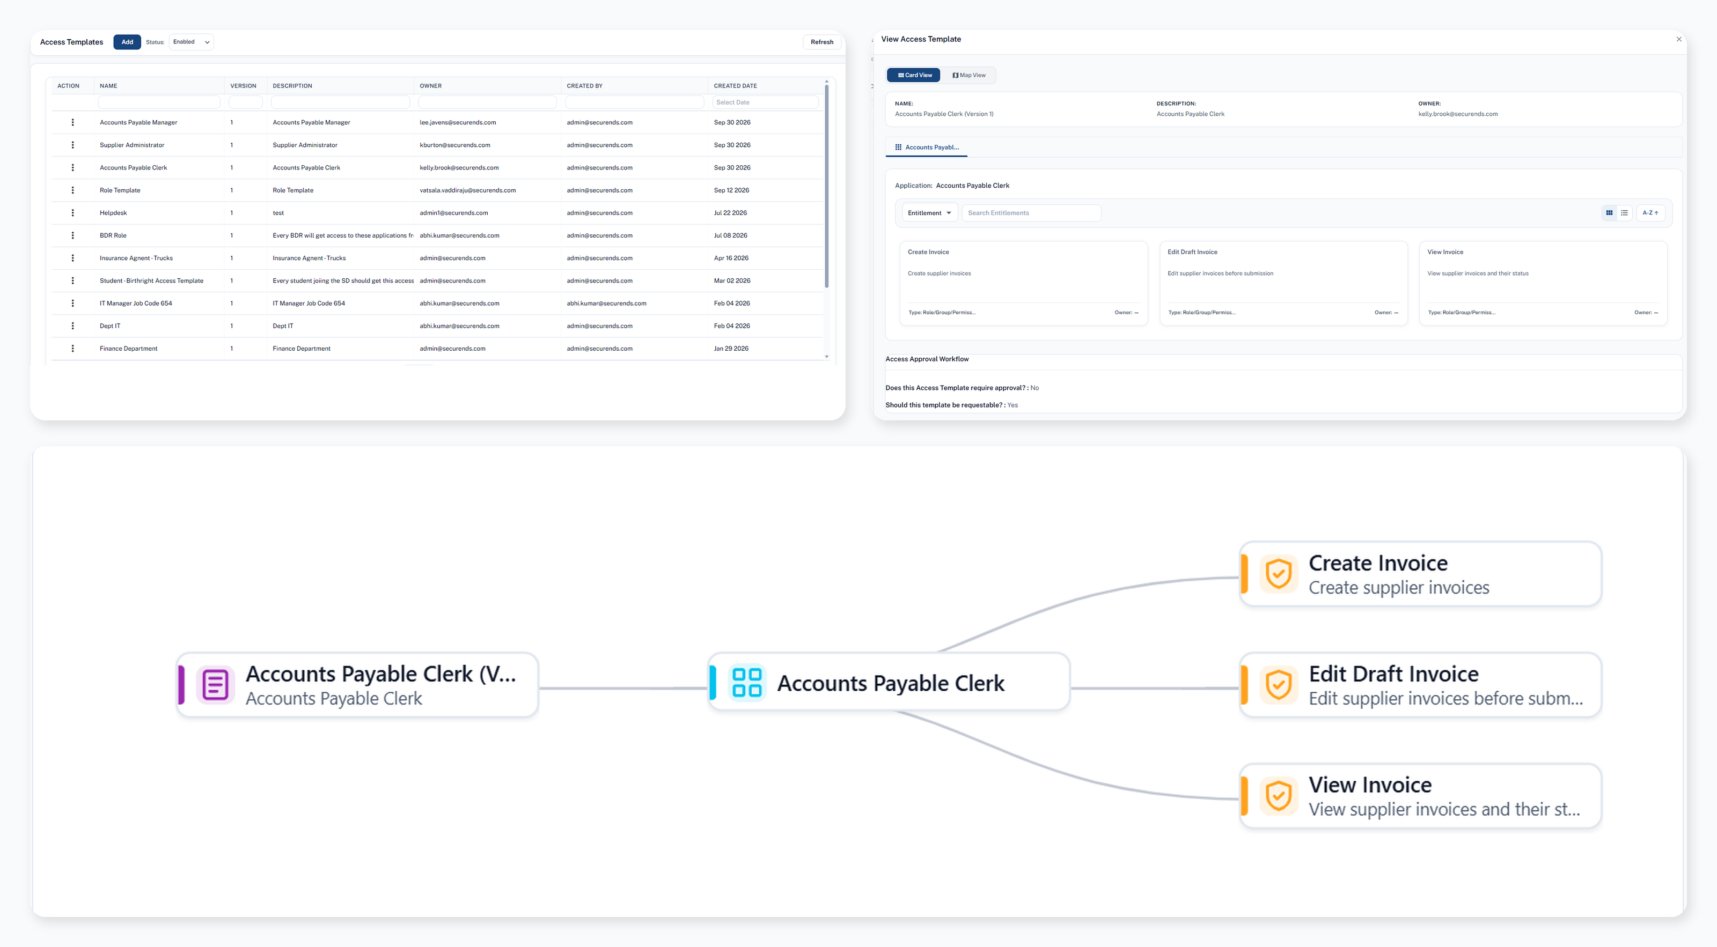Click the Created By filter field
Viewport: 1717px width, 947px height.
click(635, 102)
